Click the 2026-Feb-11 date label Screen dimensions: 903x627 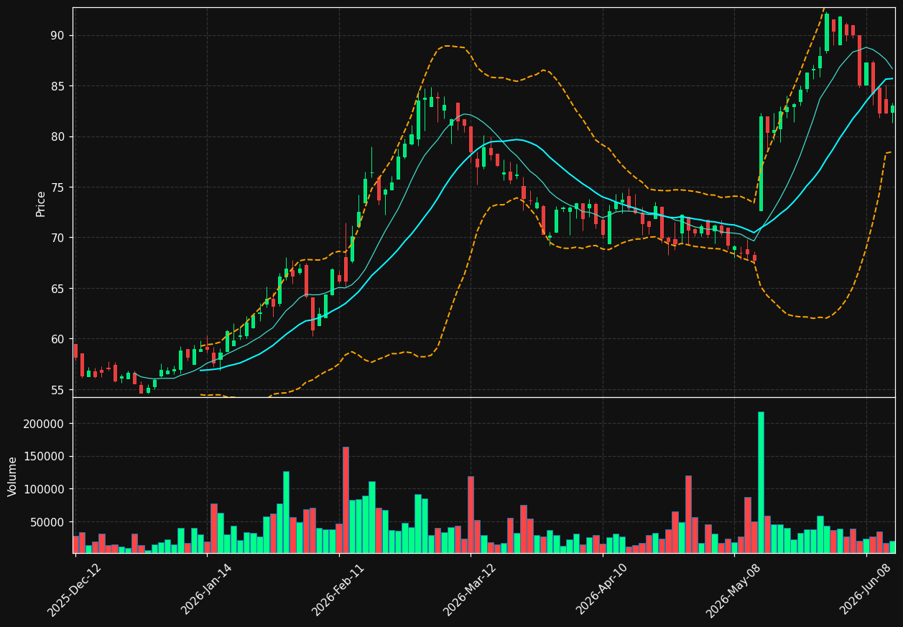pos(338,590)
